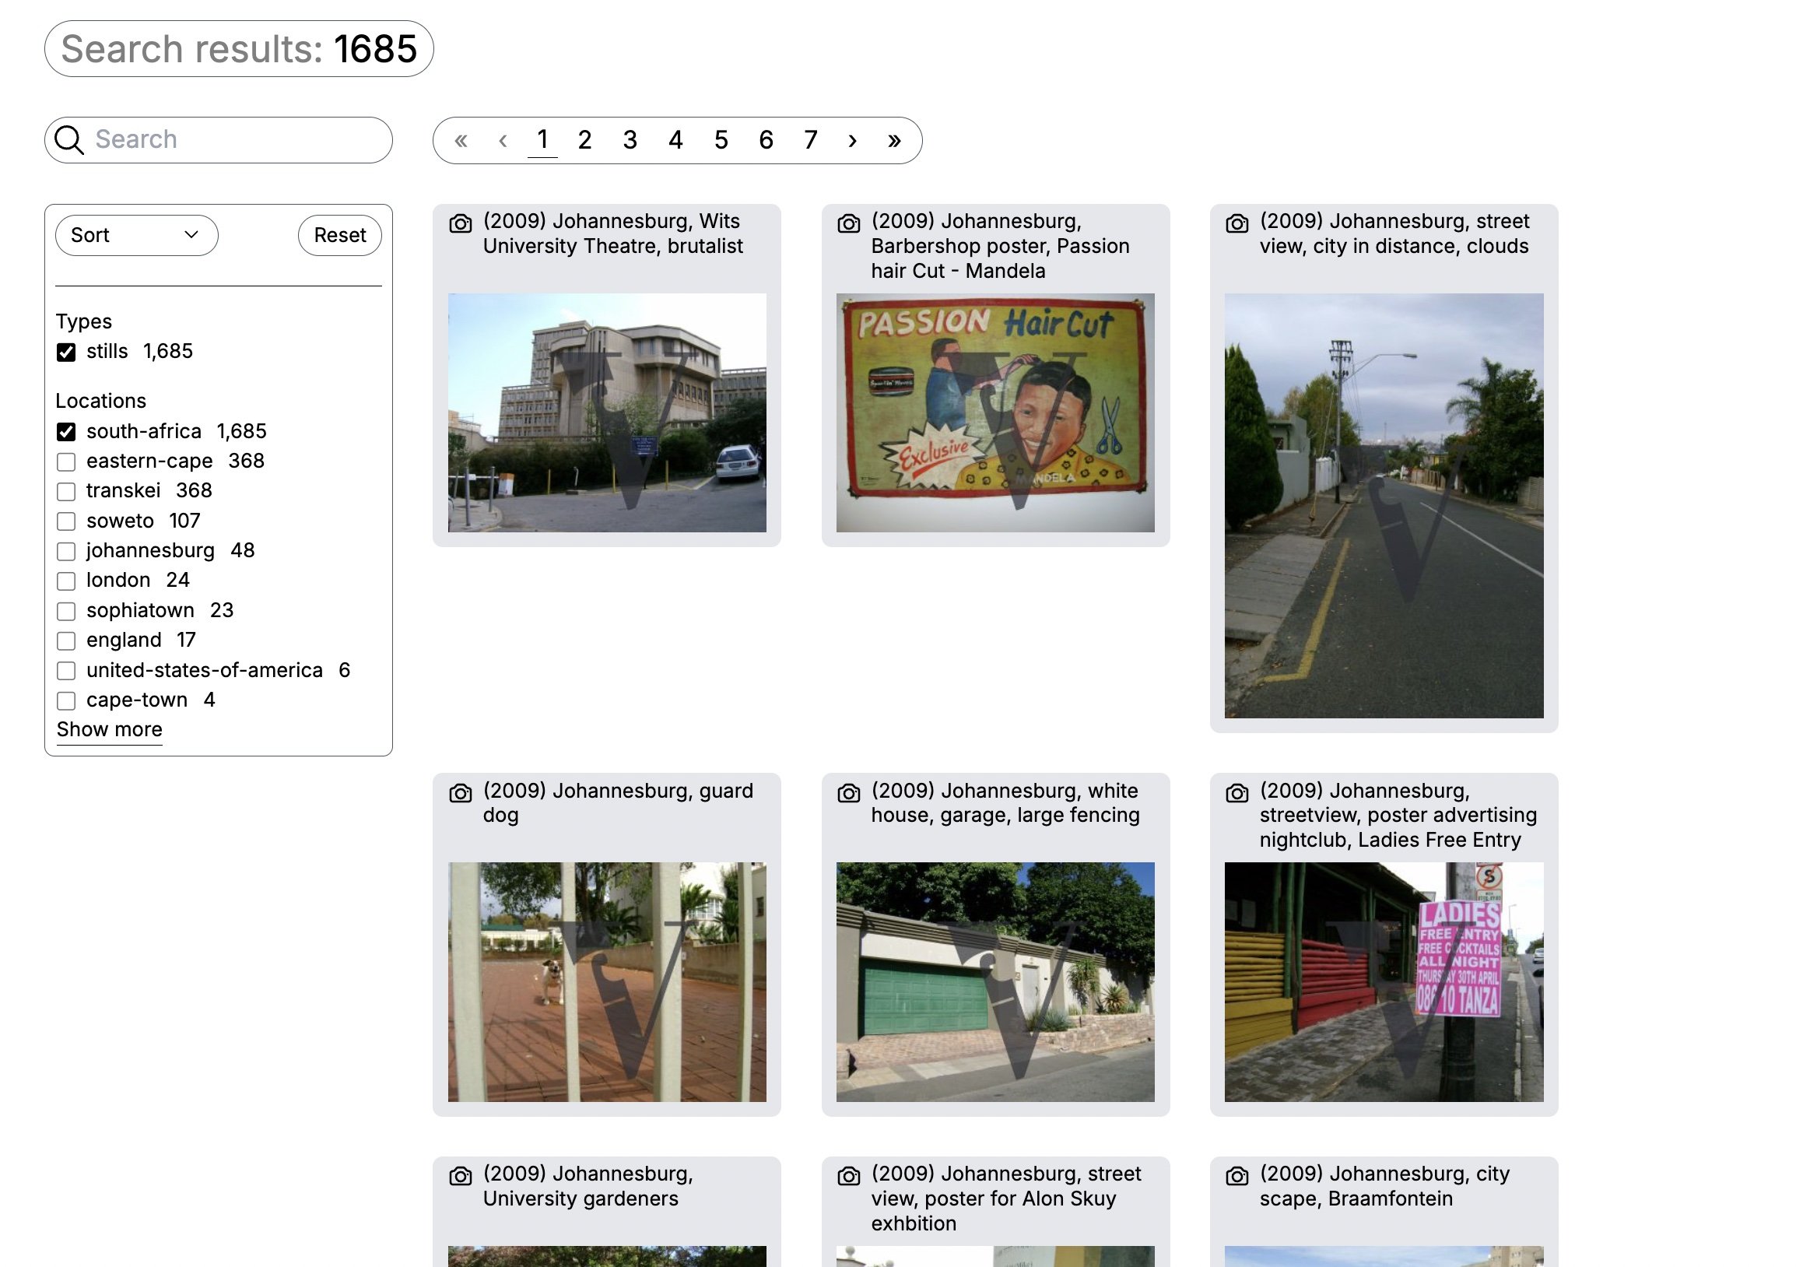Select the johannesburg location checkbox
Screen dimensions: 1796x1267
tap(66, 551)
